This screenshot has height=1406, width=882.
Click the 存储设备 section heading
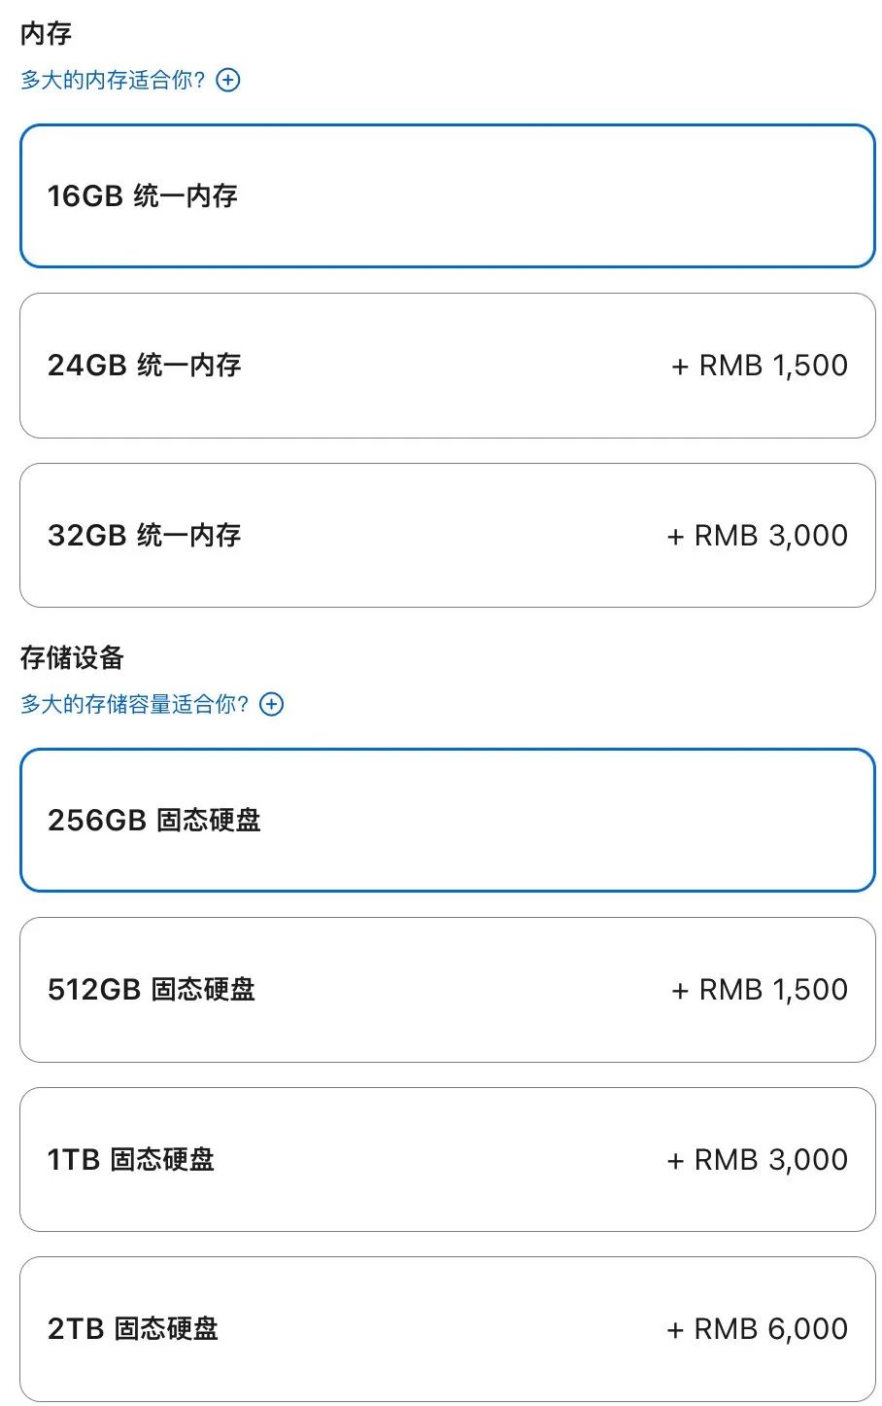(x=72, y=658)
